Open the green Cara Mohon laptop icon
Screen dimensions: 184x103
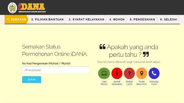(104, 73)
